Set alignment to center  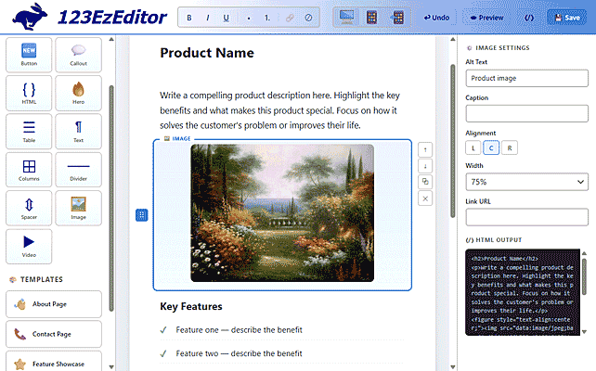click(491, 148)
